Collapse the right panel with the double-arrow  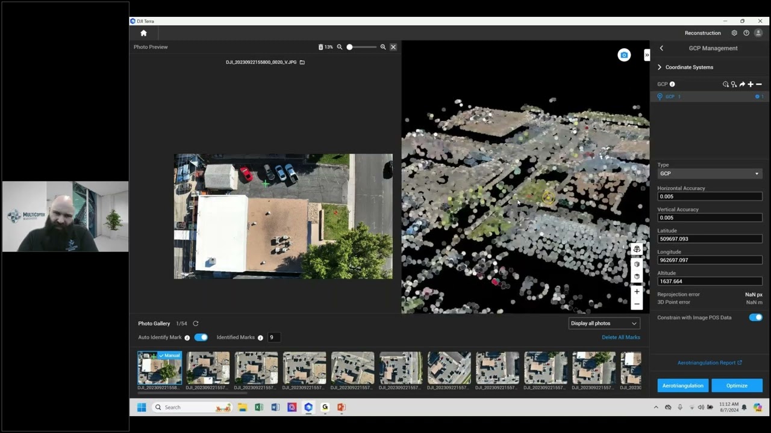(647, 55)
